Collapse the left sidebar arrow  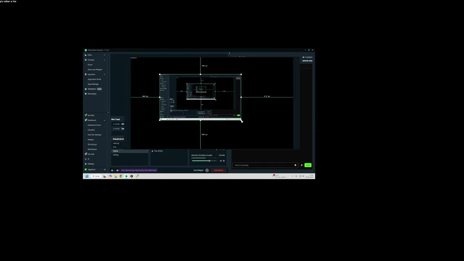point(108,112)
